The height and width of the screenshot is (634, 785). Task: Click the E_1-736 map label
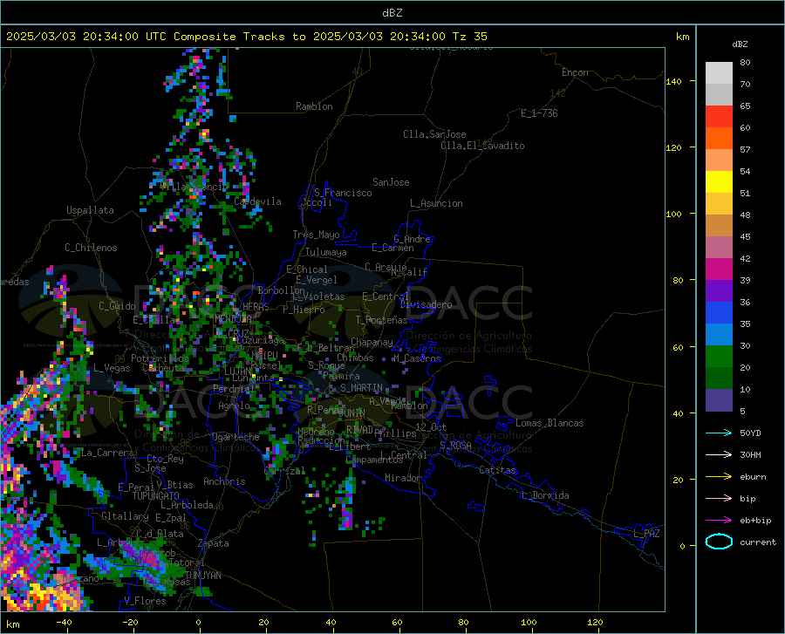[539, 113]
